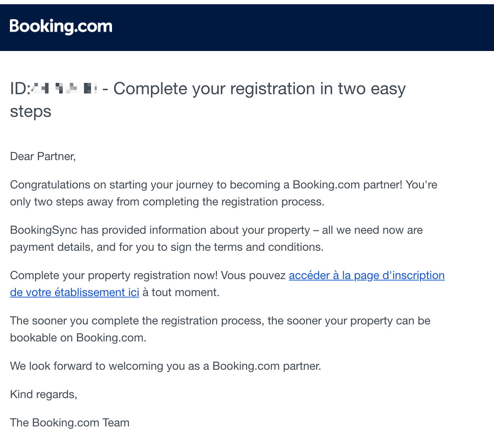Viewport: 494px width, 442px height.
Task: Click the 'Complete your registration' heading
Action: [259, 89]
